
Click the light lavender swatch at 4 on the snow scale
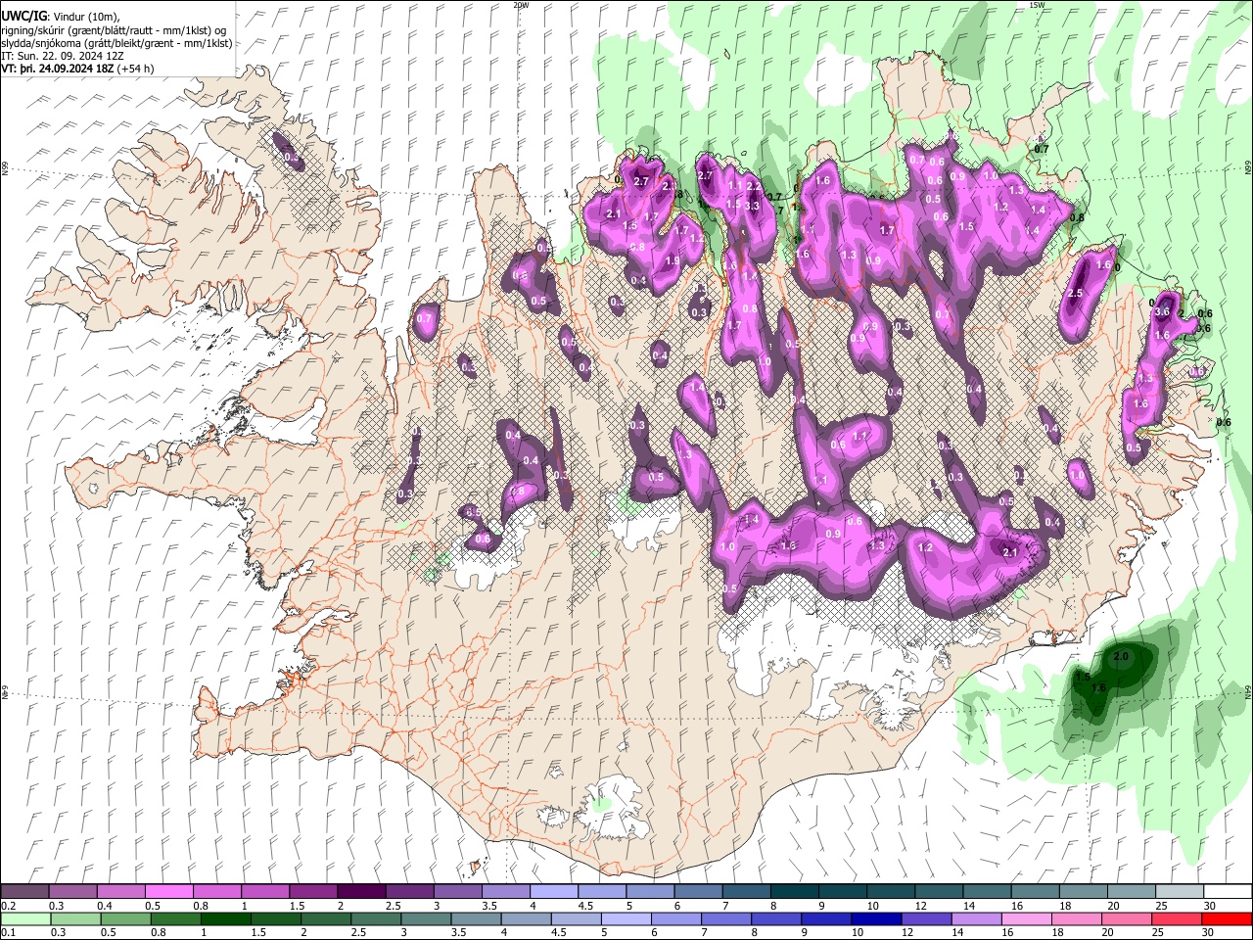(x=554, y=892)
